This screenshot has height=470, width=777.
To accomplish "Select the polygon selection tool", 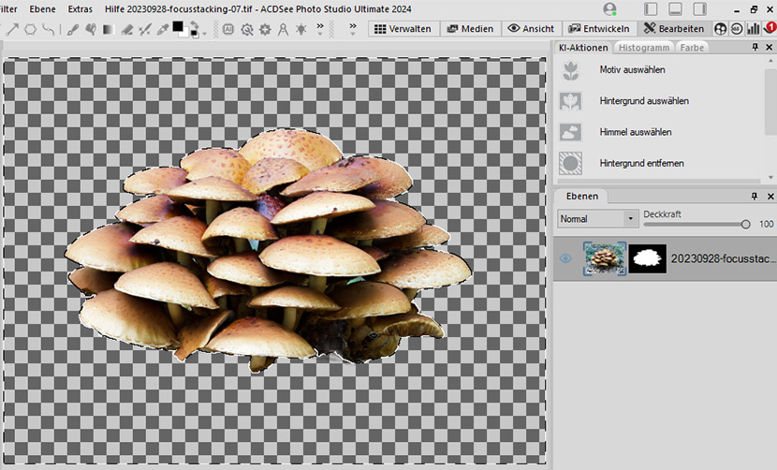I will click(x=30, y=29).
